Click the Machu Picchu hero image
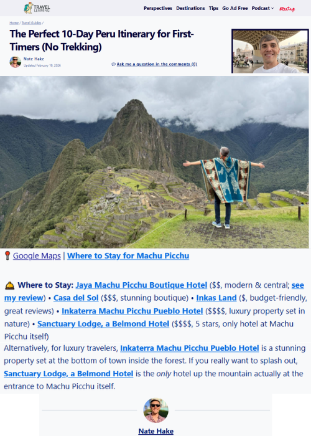This screenshot has height=436, width=311. tap(154, 162)
